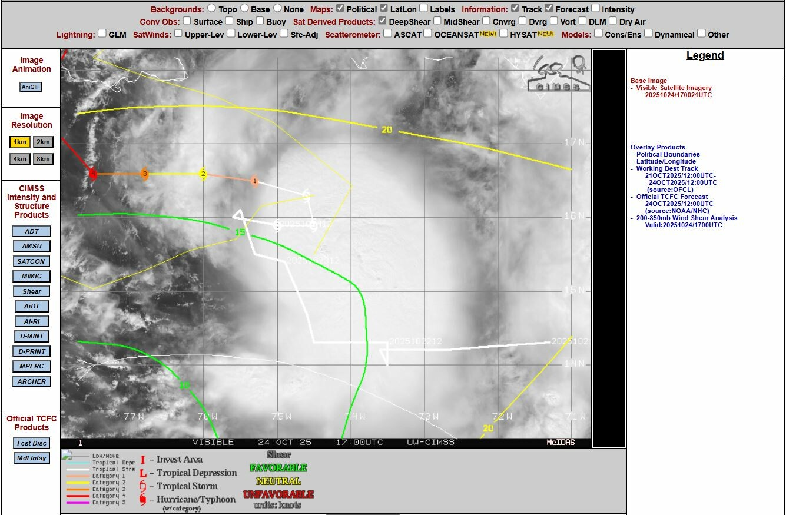
Task: Open the Fcst Disc official product
Action: point(32,443)
